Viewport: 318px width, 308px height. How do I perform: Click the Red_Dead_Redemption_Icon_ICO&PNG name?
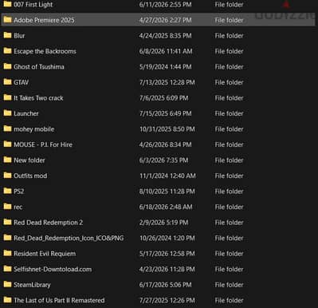(x=69, y=238)
